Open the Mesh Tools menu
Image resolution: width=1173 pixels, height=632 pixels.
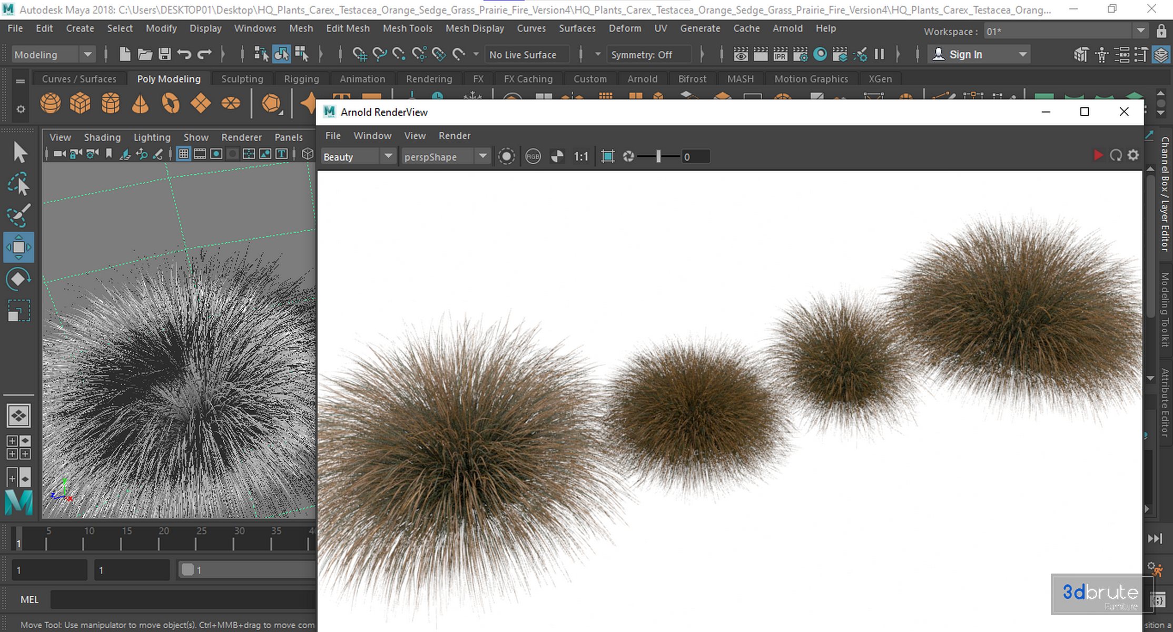pos(407,28)
